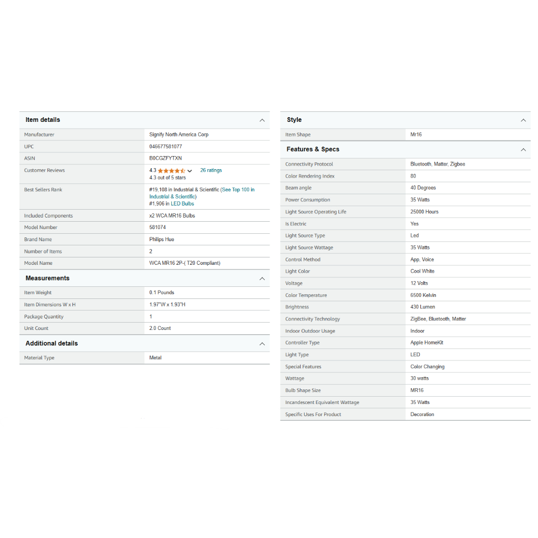538x538 pixels.
Task: Go to the LED Bulbs category link
Action: [182, 203]
